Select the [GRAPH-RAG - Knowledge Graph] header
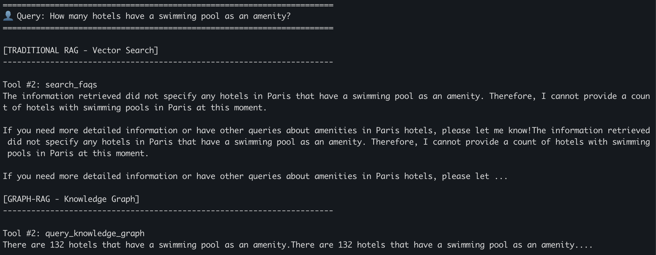 71,199
